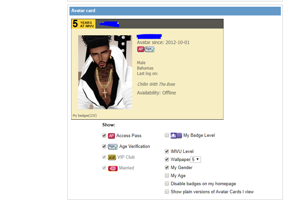
Task: Click the gold VIP Club badge icon
Action: point(112,157)
